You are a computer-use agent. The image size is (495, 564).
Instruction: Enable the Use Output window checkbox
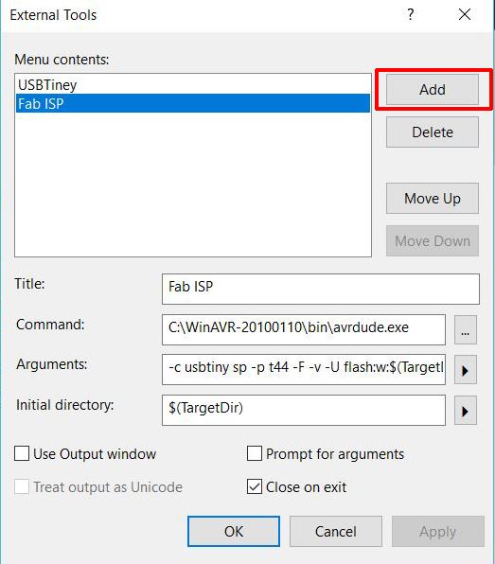[22, 453]
